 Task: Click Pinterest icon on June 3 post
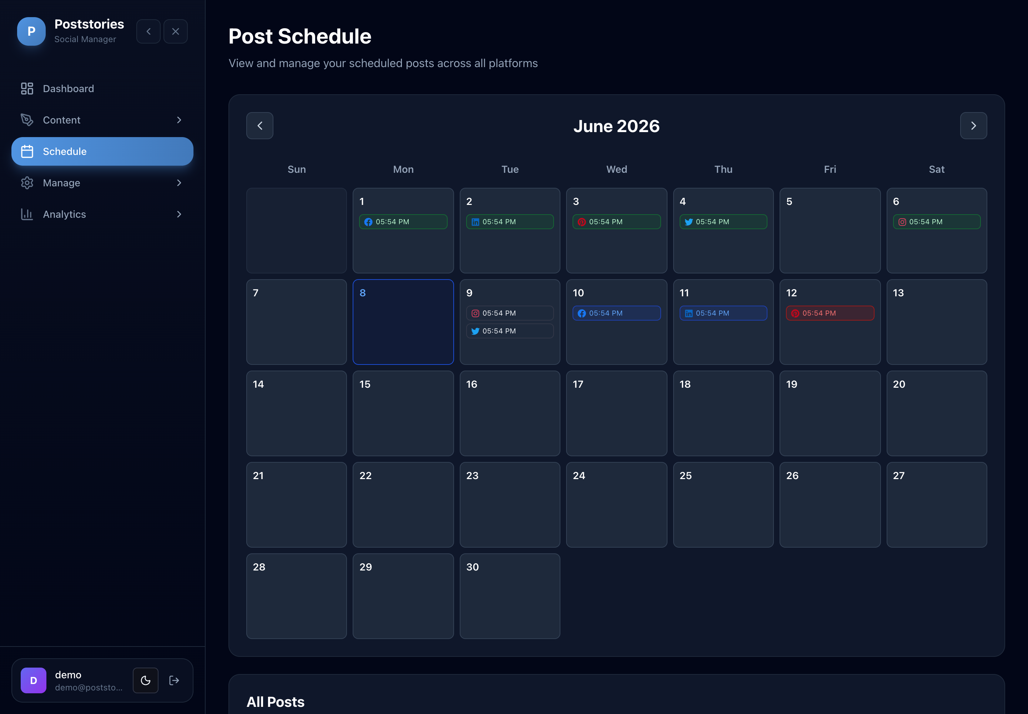coord(581,222)
